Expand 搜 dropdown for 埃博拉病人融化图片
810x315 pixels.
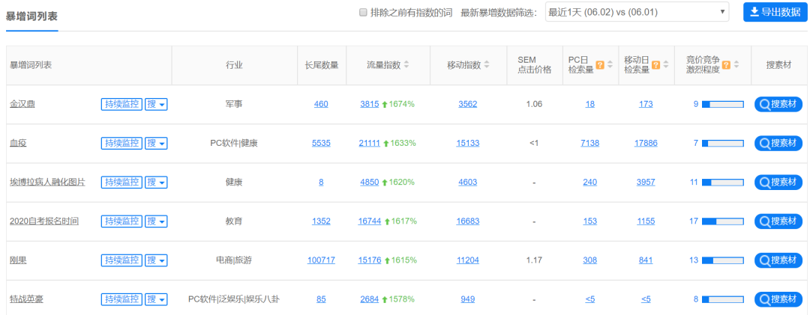coord(156,182)
